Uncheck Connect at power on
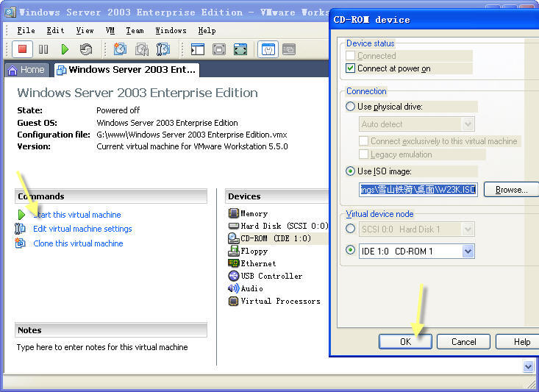The height and width of the screenshot is (392, 539). [x=350, y=68]
